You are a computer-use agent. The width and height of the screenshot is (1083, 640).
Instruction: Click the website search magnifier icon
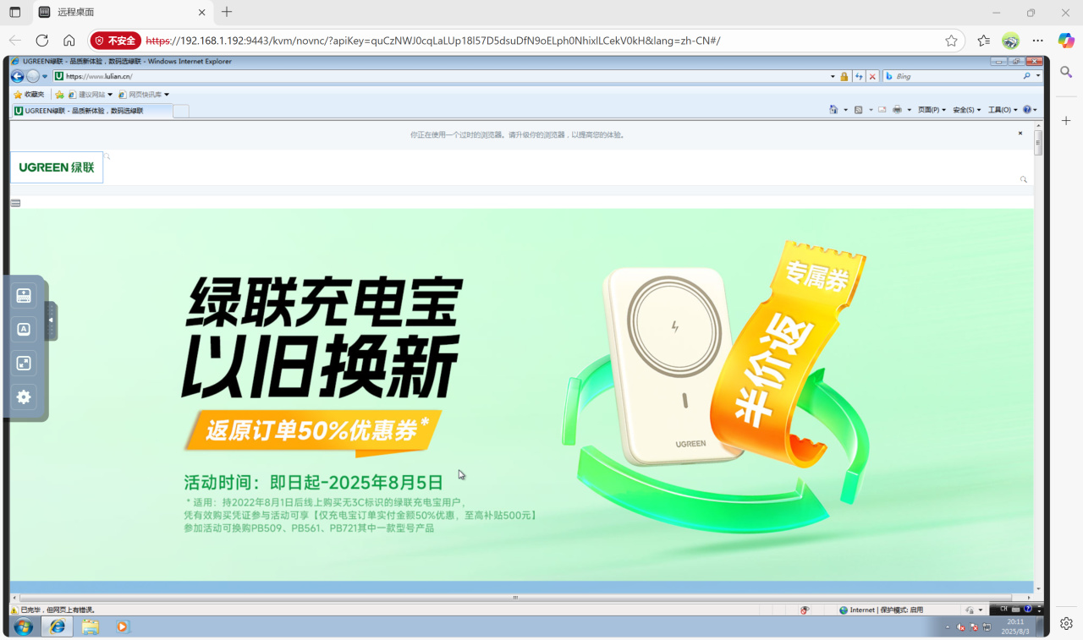tap(1024, 179)
